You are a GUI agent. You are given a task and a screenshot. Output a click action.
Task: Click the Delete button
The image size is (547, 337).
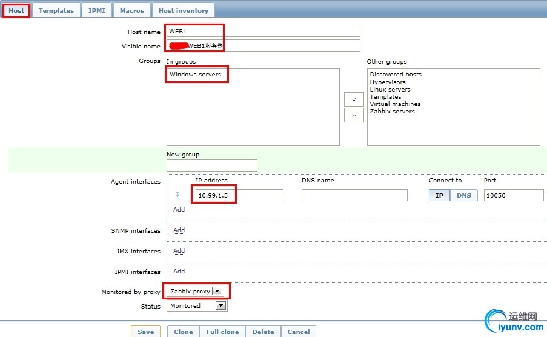pos(263,332)
